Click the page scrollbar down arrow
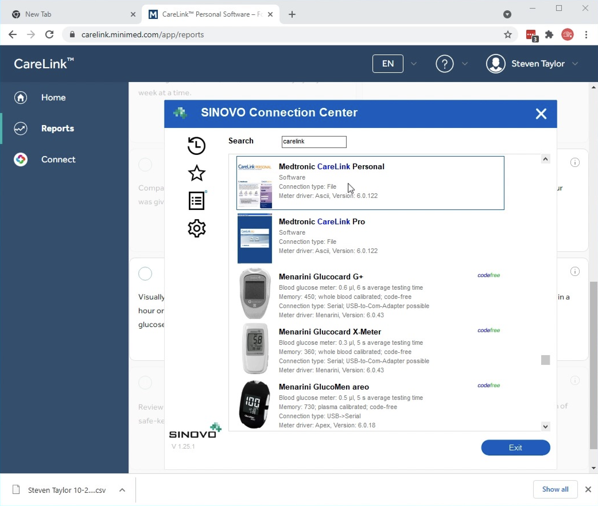 594,468
